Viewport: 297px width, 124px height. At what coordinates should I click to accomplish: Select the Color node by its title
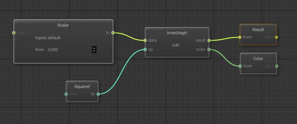click(x=258, y=58)
